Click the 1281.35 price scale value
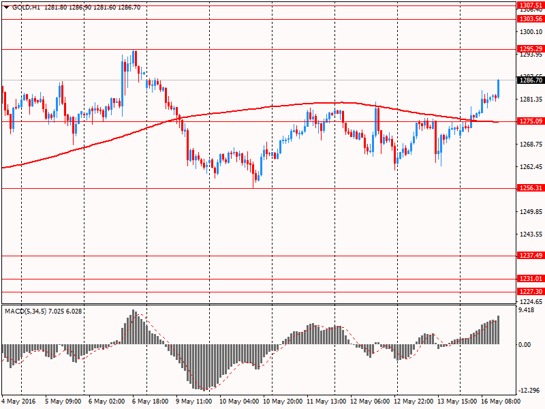 (531, 100)
